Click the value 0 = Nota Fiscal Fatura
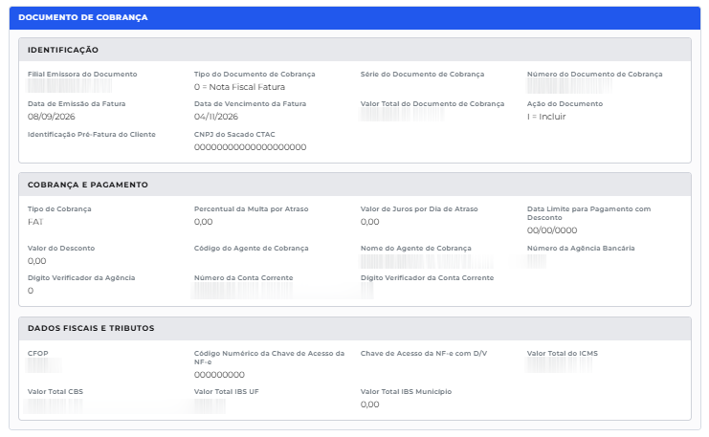This screenshot has height=437, width=709. coord(239,87)
